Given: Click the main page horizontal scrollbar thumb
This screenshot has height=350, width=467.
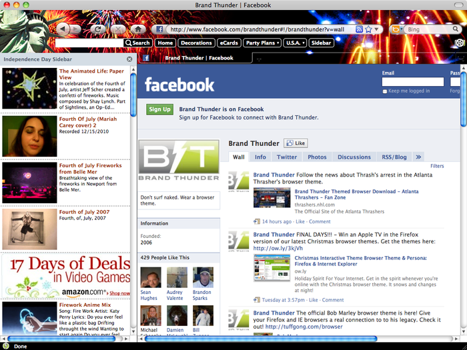Looking at the screenshot, I should point(261,339).
